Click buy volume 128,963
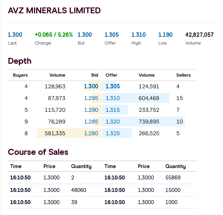Viewport: 223px width, 215px height. click(x=55, y=86)
